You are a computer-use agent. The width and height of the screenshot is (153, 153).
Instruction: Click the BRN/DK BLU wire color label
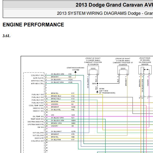coord(56,96)
